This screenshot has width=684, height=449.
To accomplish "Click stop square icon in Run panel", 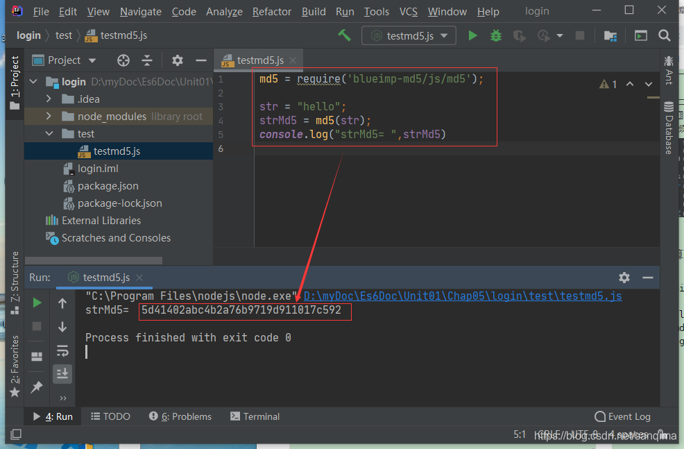I will click(37, 326).
